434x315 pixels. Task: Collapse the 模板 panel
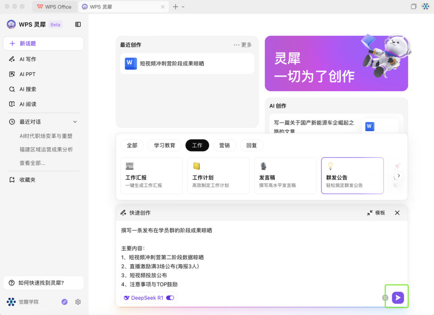[376, 213]
